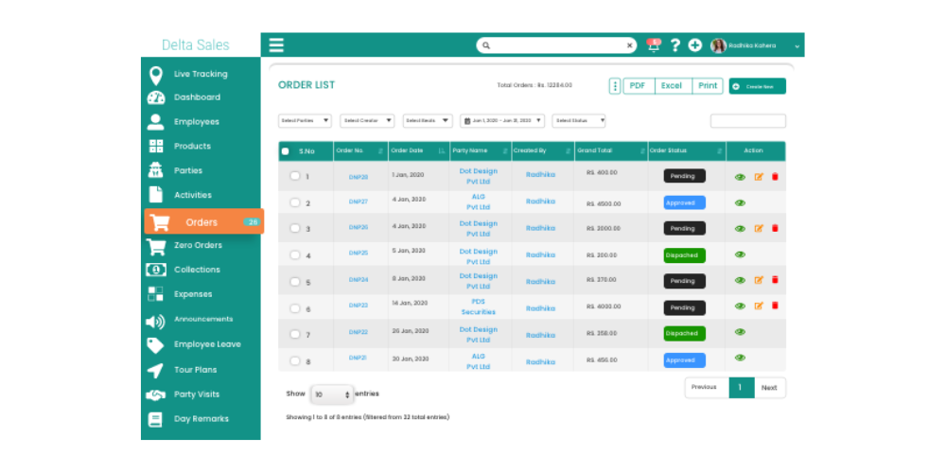Image resolution: width=946 pixels, height=473 pixels.
Task: Sort by the Order Status column sort icon
Action: tap(719, 150)
